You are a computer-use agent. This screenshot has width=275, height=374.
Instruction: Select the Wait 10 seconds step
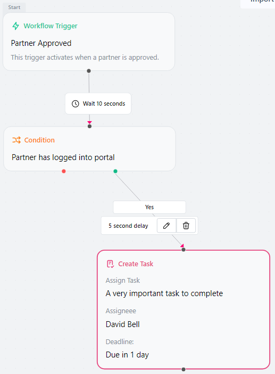[98, 104]
